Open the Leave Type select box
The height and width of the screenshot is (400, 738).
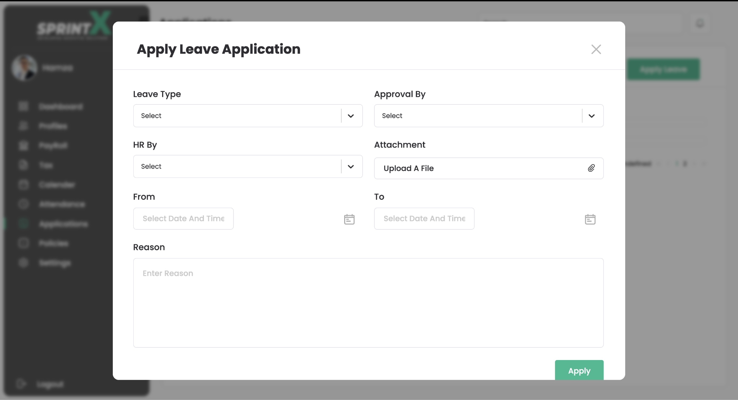point(237,116)
